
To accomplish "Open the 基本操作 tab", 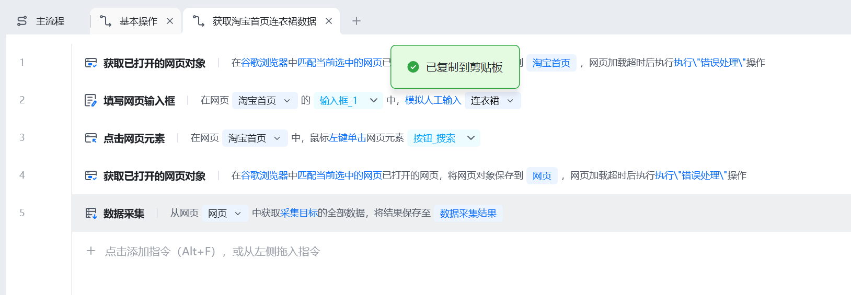I will tap(138, 21).
